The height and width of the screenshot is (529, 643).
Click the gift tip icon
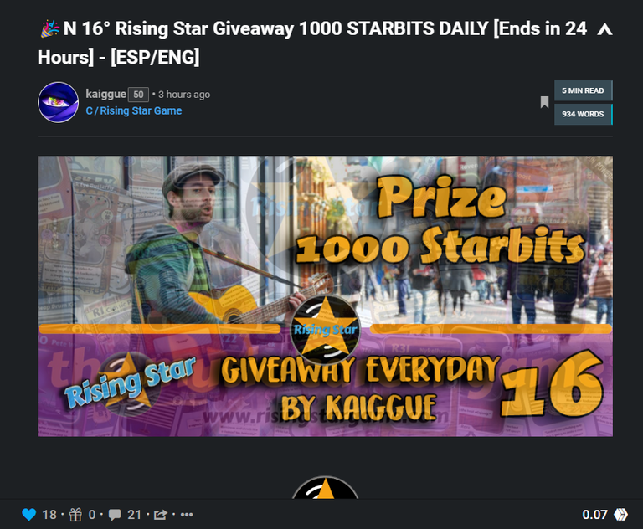75,515
